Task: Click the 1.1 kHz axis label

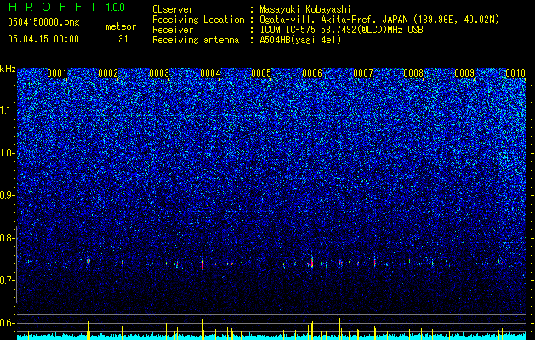Action: pyautogui.click(x=8, y=111)
